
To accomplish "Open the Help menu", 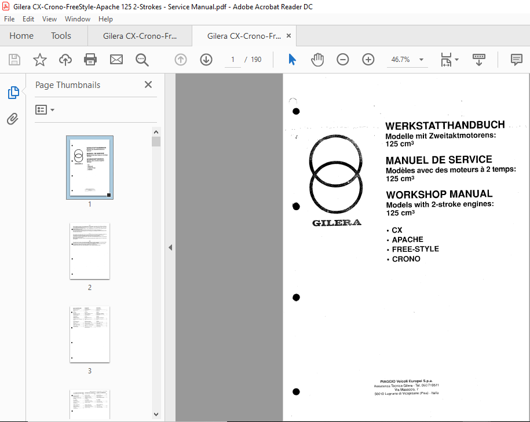I will tap(105, 19).
